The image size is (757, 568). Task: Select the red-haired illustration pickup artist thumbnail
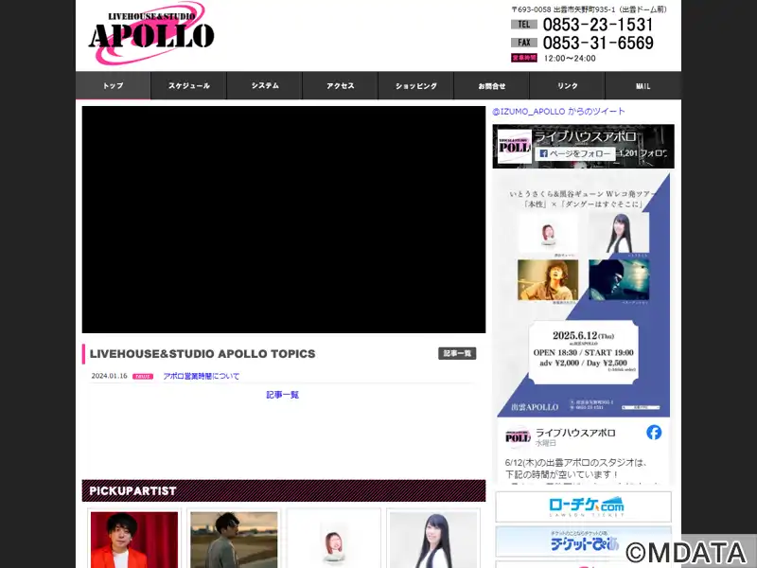point(334,540)
